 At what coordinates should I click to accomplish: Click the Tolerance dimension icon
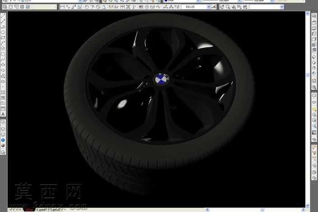click(x=141, y=7)
